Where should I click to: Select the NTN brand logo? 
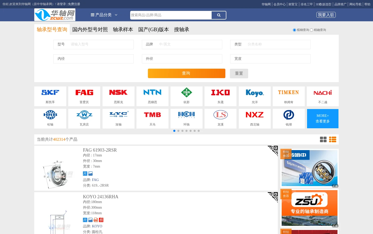(x=152, y=93)
